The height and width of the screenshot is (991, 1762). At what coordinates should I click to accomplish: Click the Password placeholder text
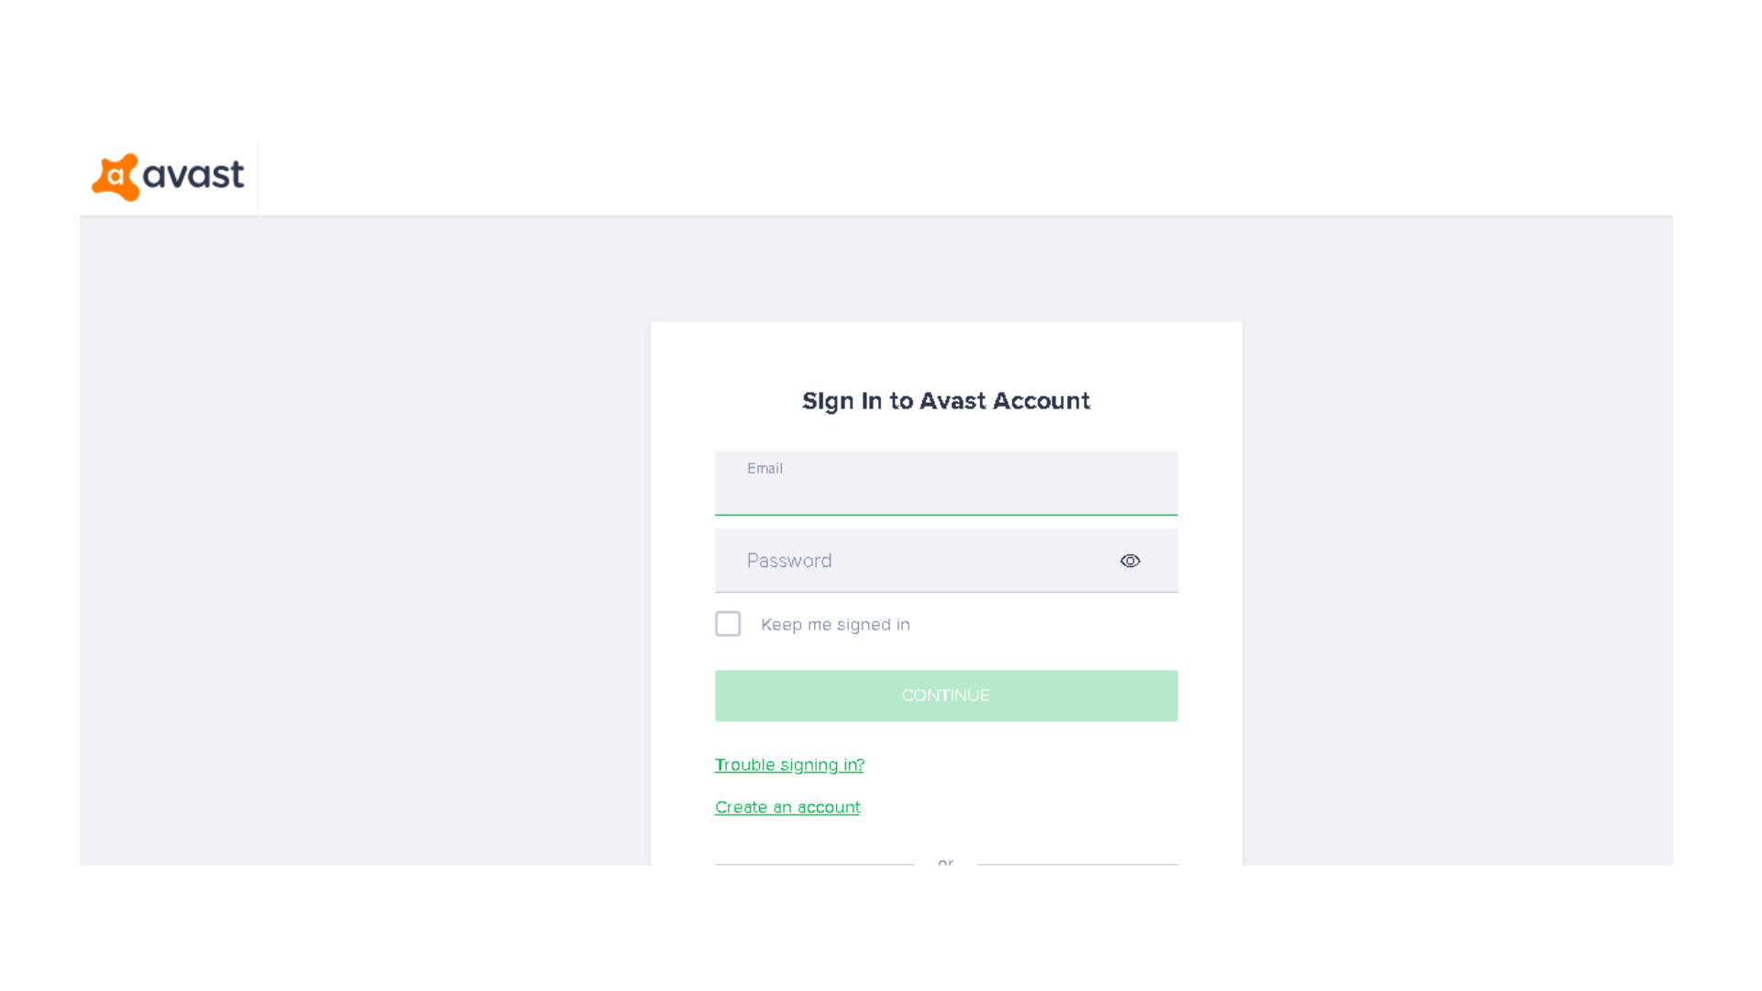point(789,561)
